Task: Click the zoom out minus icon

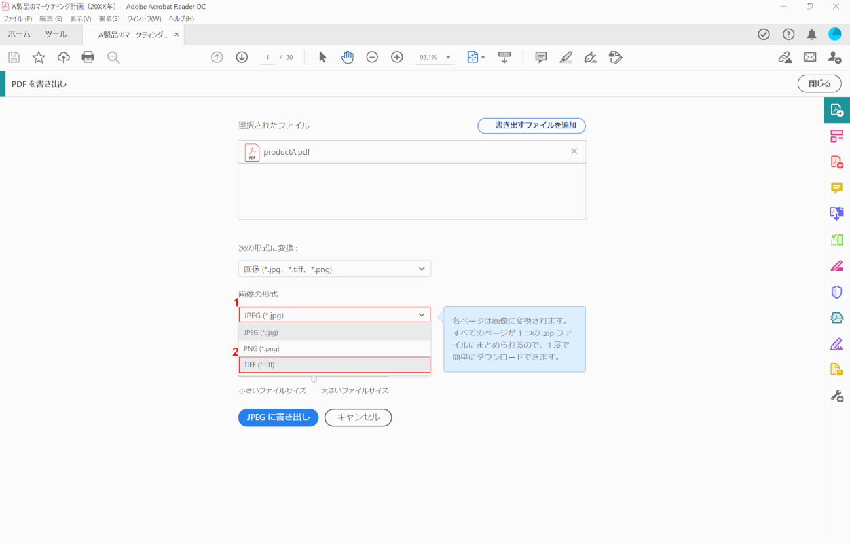Action: click(372, 57)
